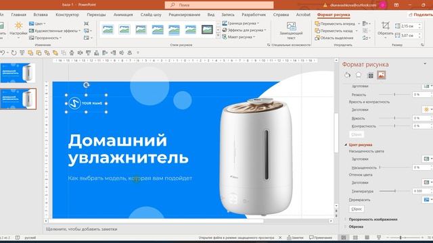
Task: Open the Перекрасить recolor dropdown
Action: pos(428,200)
